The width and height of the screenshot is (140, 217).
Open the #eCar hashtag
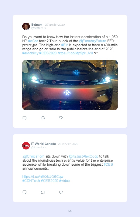coord(33,41)
